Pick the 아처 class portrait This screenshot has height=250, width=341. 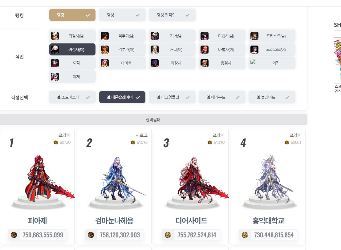pos(55,77)
